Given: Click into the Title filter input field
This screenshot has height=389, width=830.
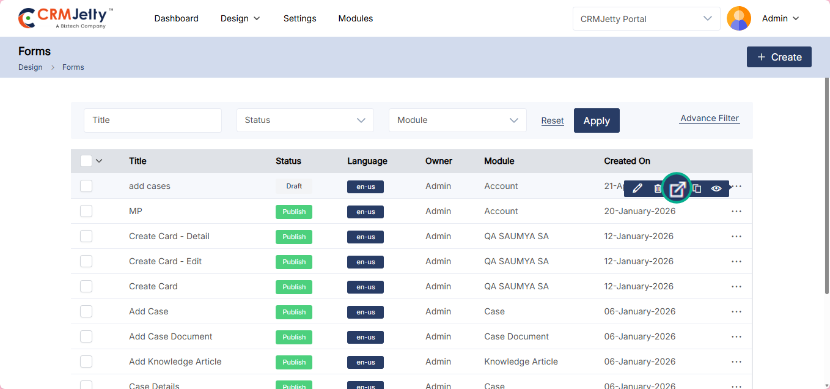Looking at the screenshot, I should click(x=153, y=120).
